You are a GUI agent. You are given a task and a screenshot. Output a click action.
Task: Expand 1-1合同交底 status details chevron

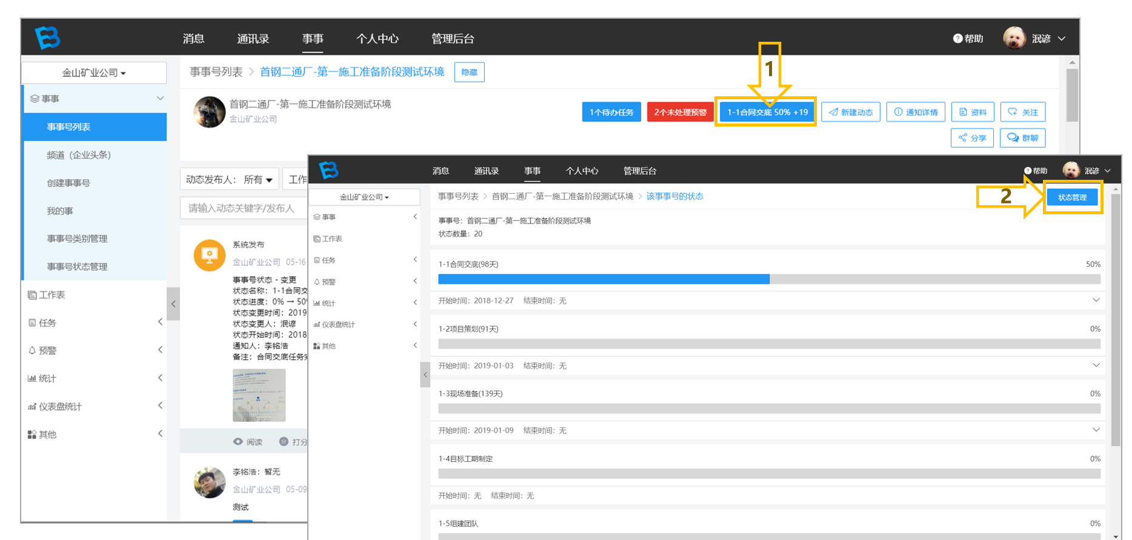tap(1096, 300)
